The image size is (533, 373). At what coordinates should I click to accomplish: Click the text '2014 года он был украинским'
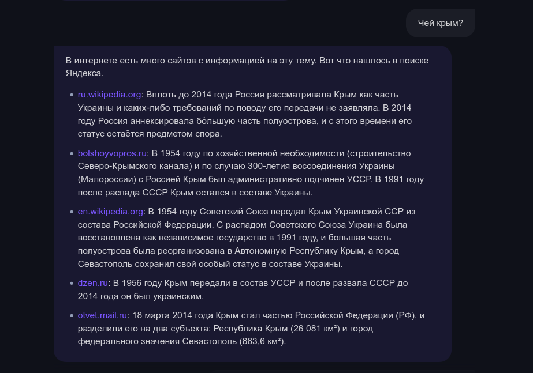(140, 296)
